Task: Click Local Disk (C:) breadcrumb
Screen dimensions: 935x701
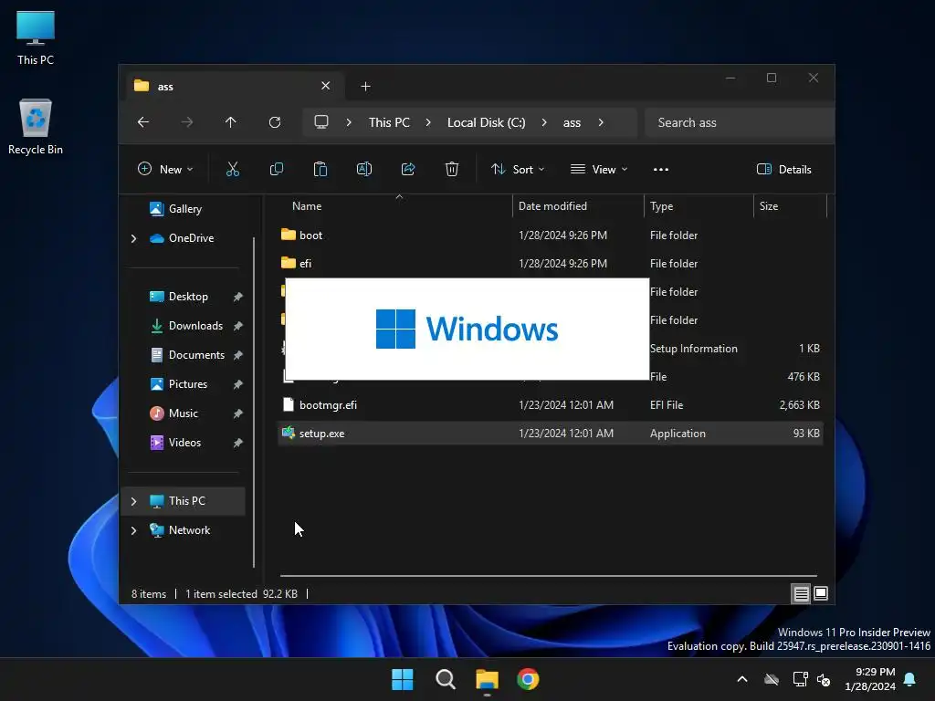Action: tap(486, 122)
